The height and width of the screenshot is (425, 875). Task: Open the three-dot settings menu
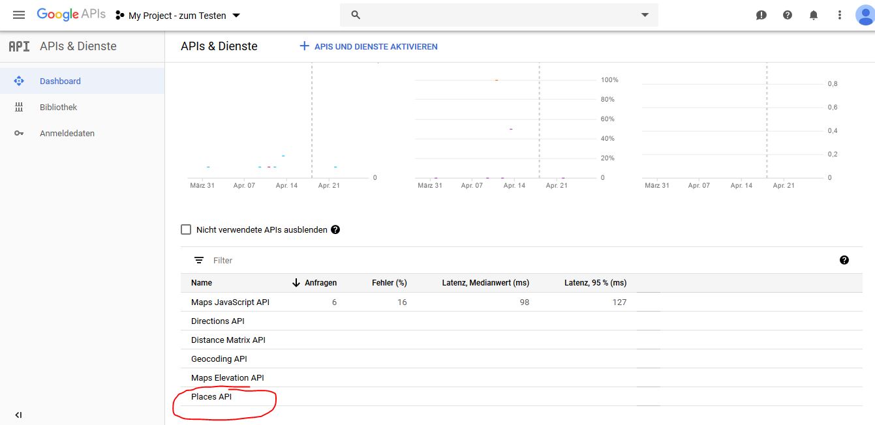(840, 15)
